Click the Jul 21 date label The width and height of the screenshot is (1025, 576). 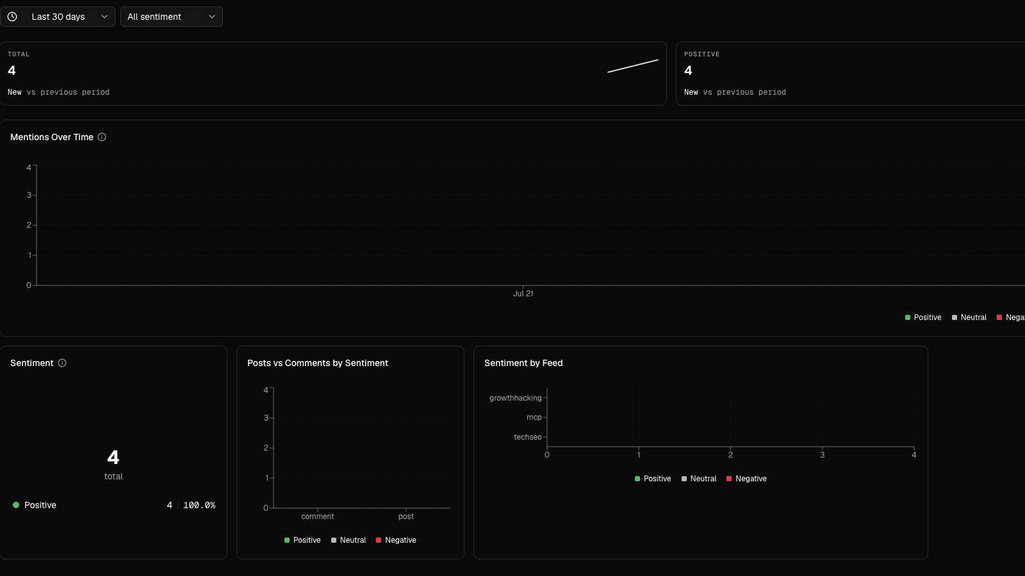click(523, 294)
